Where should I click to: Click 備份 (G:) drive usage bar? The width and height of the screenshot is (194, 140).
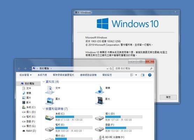click(x=74, y=139)
